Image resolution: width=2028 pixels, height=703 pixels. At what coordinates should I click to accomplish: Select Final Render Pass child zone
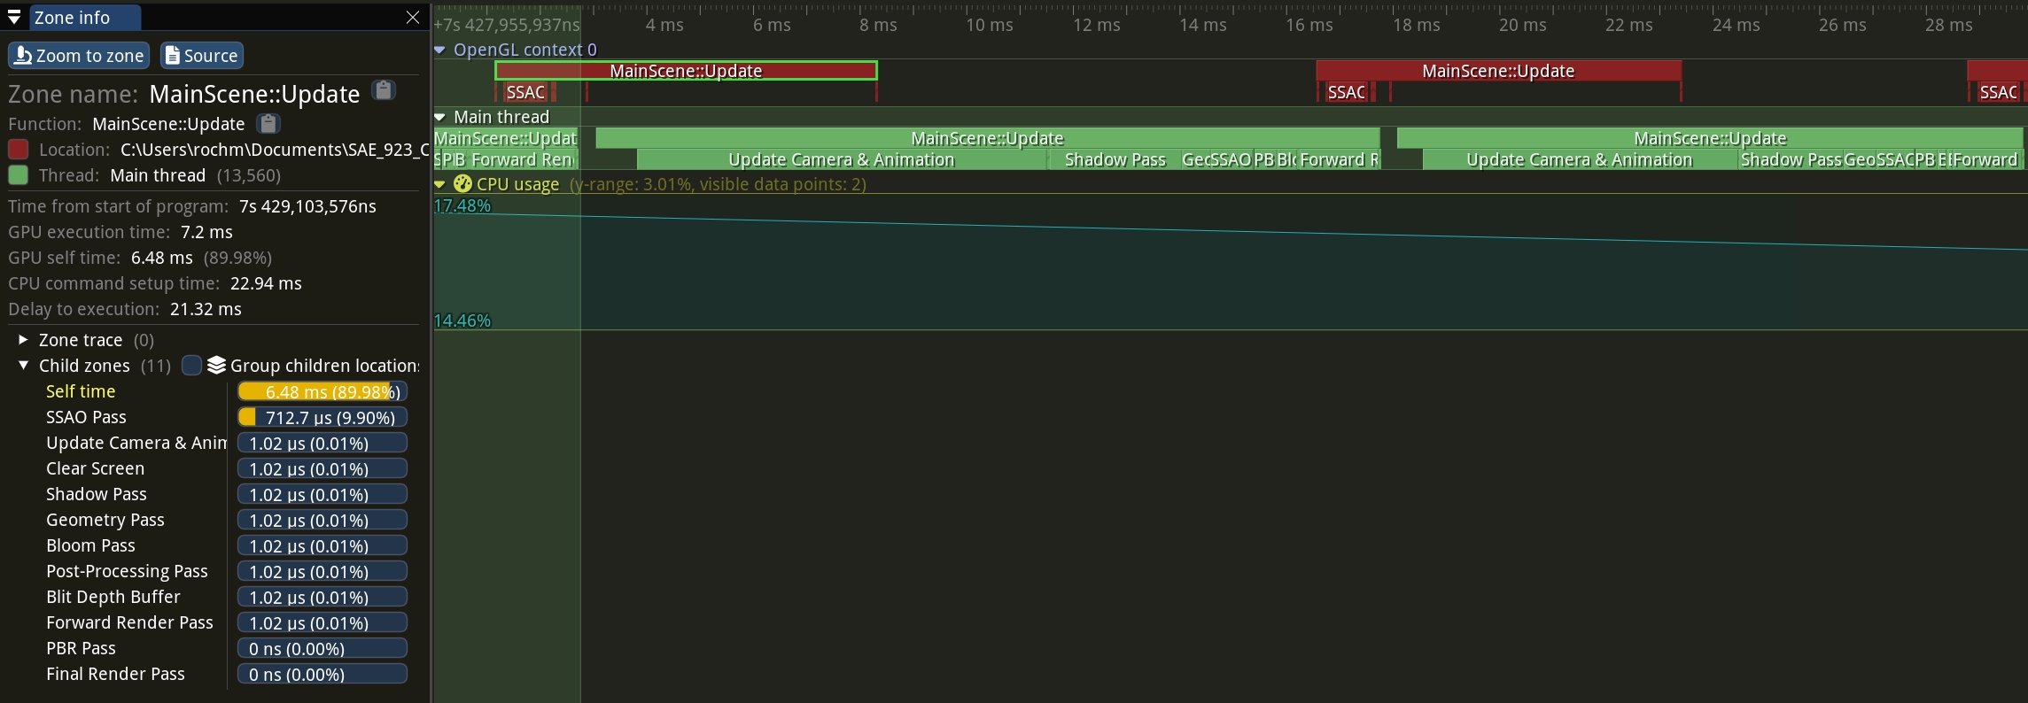pyautogui.click(x=115, y=674)
